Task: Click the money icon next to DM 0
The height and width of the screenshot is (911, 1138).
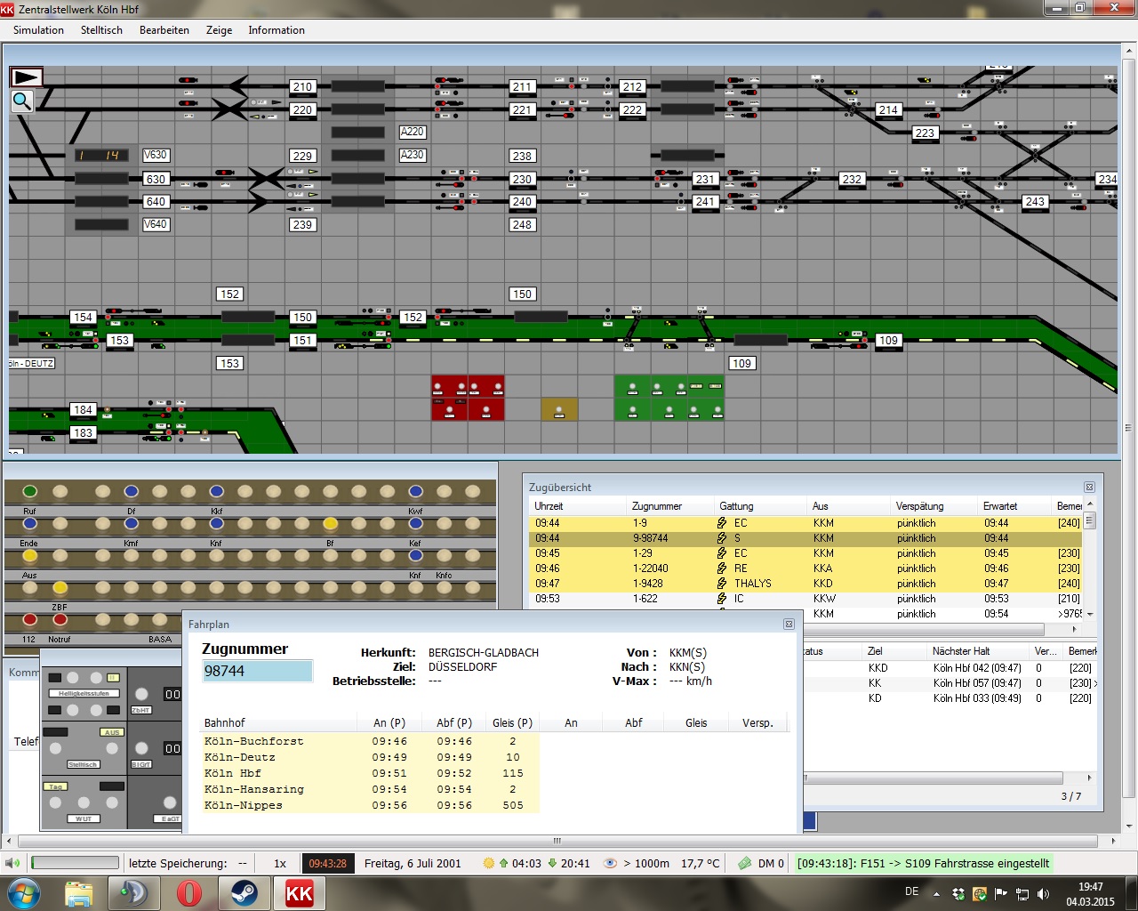Action: (x=745, y=863)
